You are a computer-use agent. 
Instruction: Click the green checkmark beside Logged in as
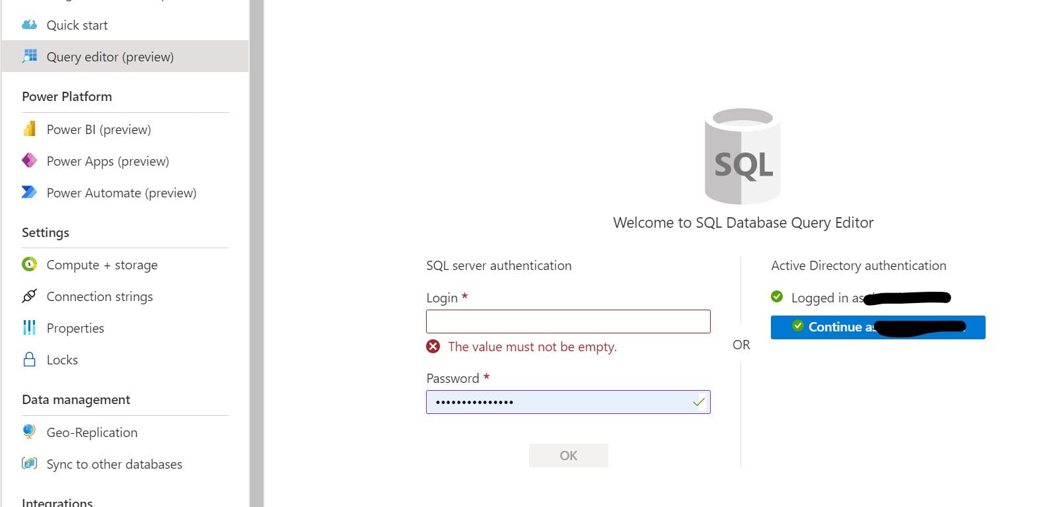pyautogui.click(x=777, y=297)
